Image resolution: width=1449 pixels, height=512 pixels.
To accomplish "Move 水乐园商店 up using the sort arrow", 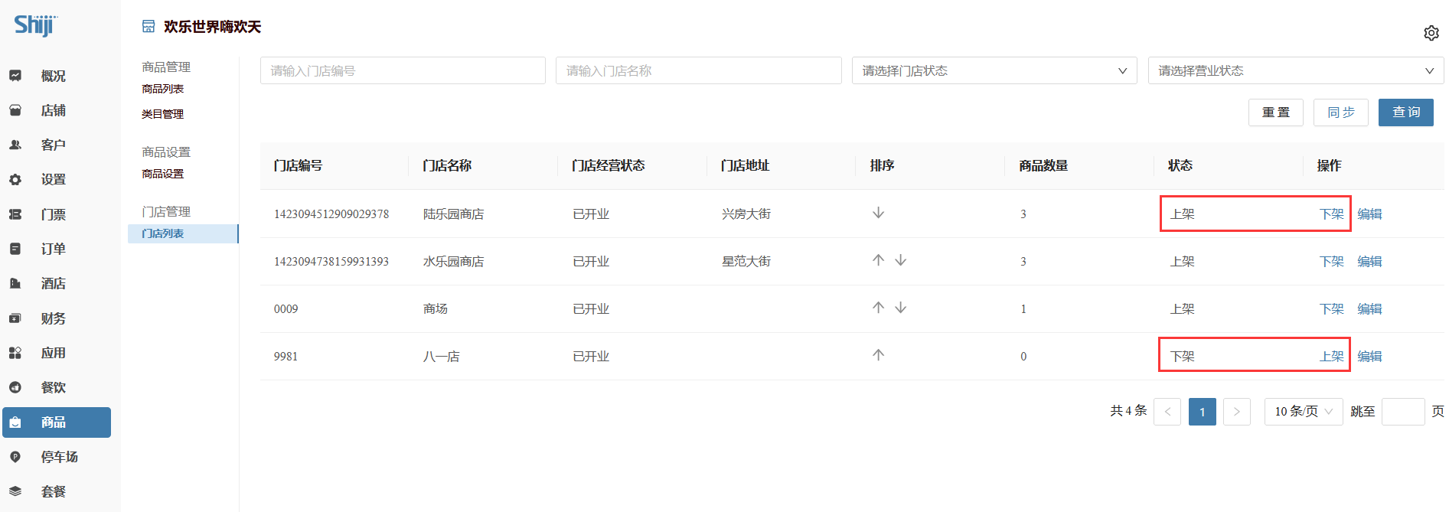I will [878, 260].
